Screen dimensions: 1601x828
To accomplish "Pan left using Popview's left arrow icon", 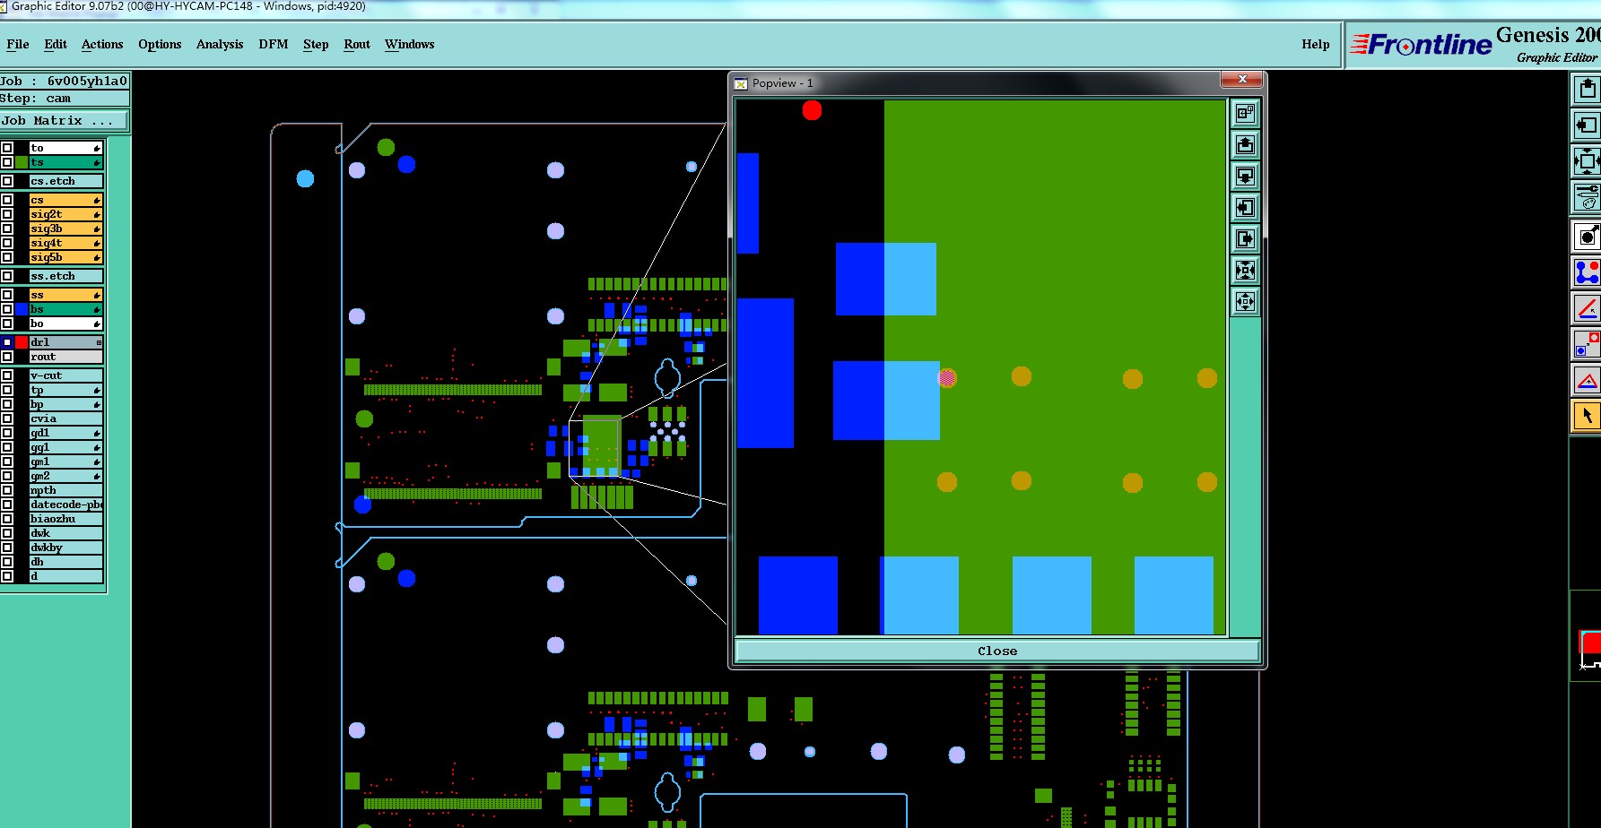I will (x=1245, y=207).
